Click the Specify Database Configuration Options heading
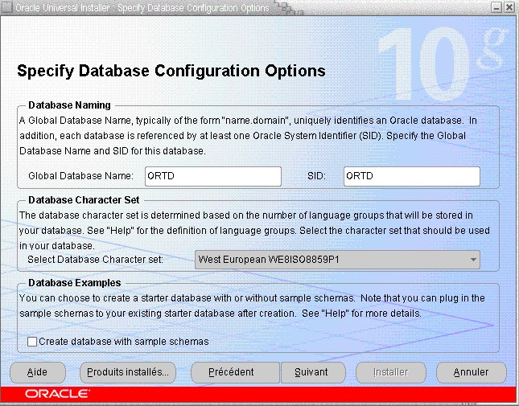 [171, 71]
